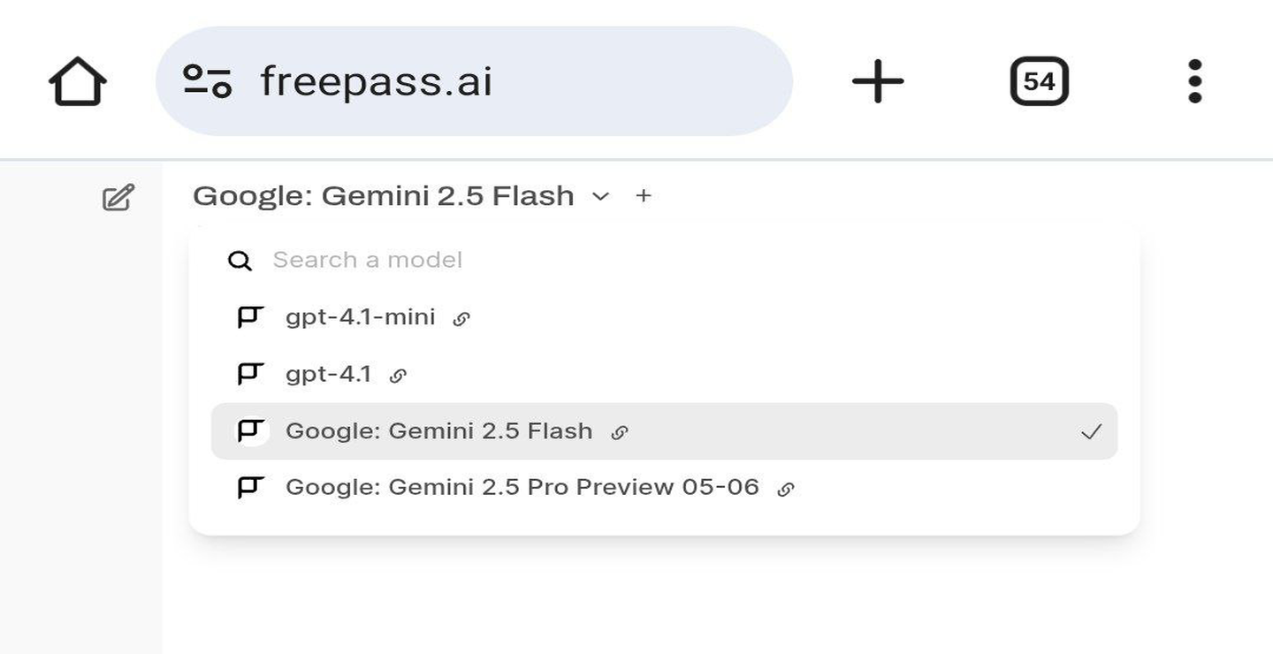Image resolution: width=1273 pixels, height=654 pixels.
Task: Click the freepass.ai address bar
Action: pos(474,81)
